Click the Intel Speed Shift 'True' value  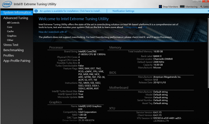click(81, 94)
